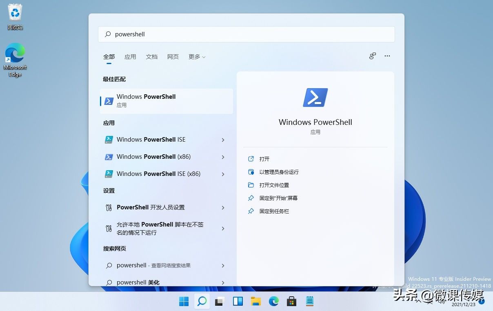493x311 pixels.
Task: Expand PowerShell 开发人员设置 arrow
Action: tap(223, 208)
